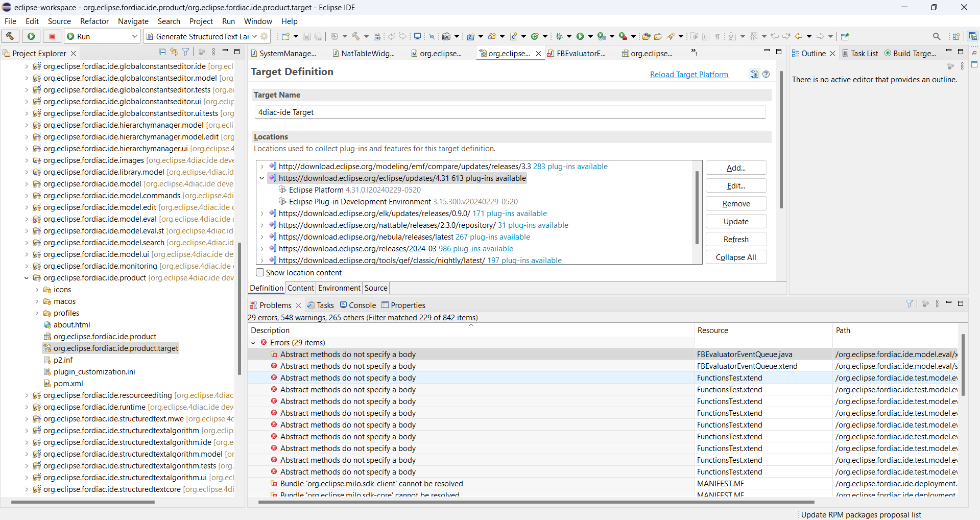
Task: Open the Generate StructuredText launch configuration dropdown
Action: (254, 36)
